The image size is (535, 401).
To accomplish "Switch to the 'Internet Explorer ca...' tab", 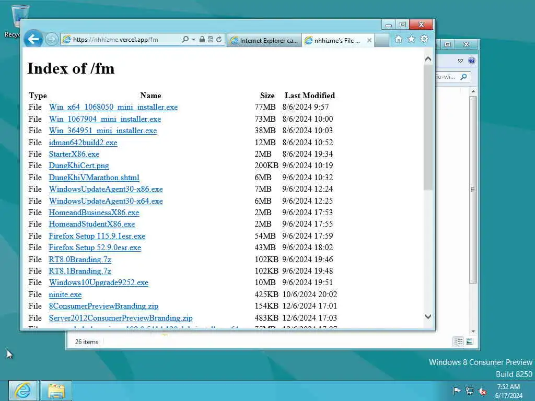I will click(x=264, y=40).
